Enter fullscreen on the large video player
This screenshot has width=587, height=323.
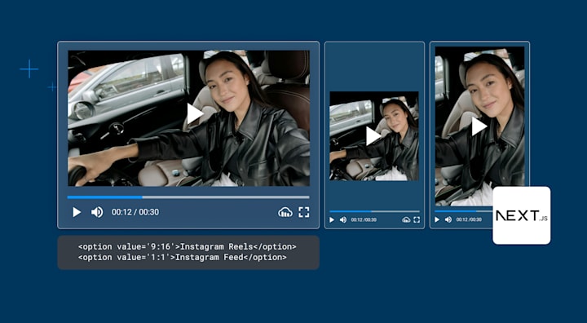click(x=304, y=212)
